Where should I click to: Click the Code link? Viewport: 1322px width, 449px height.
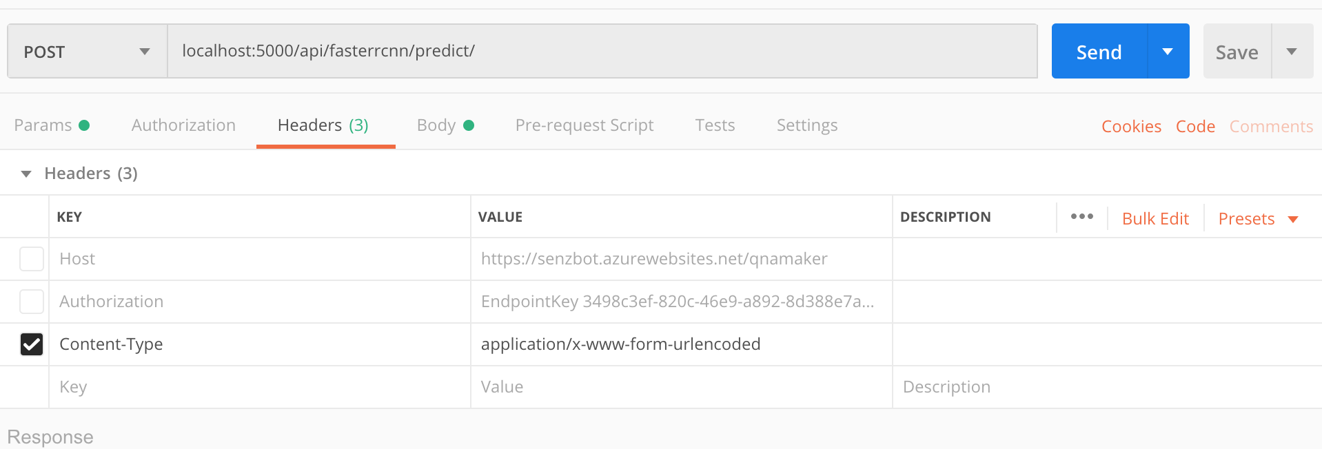coord(1195,127)
